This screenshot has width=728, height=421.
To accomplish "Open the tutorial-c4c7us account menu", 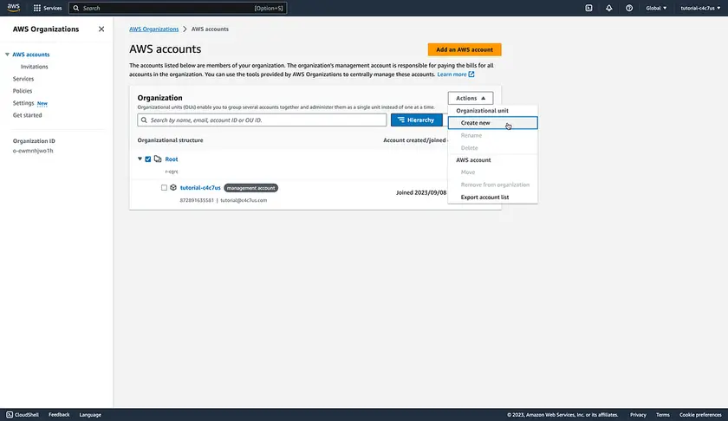I will (x=700, y=8).
